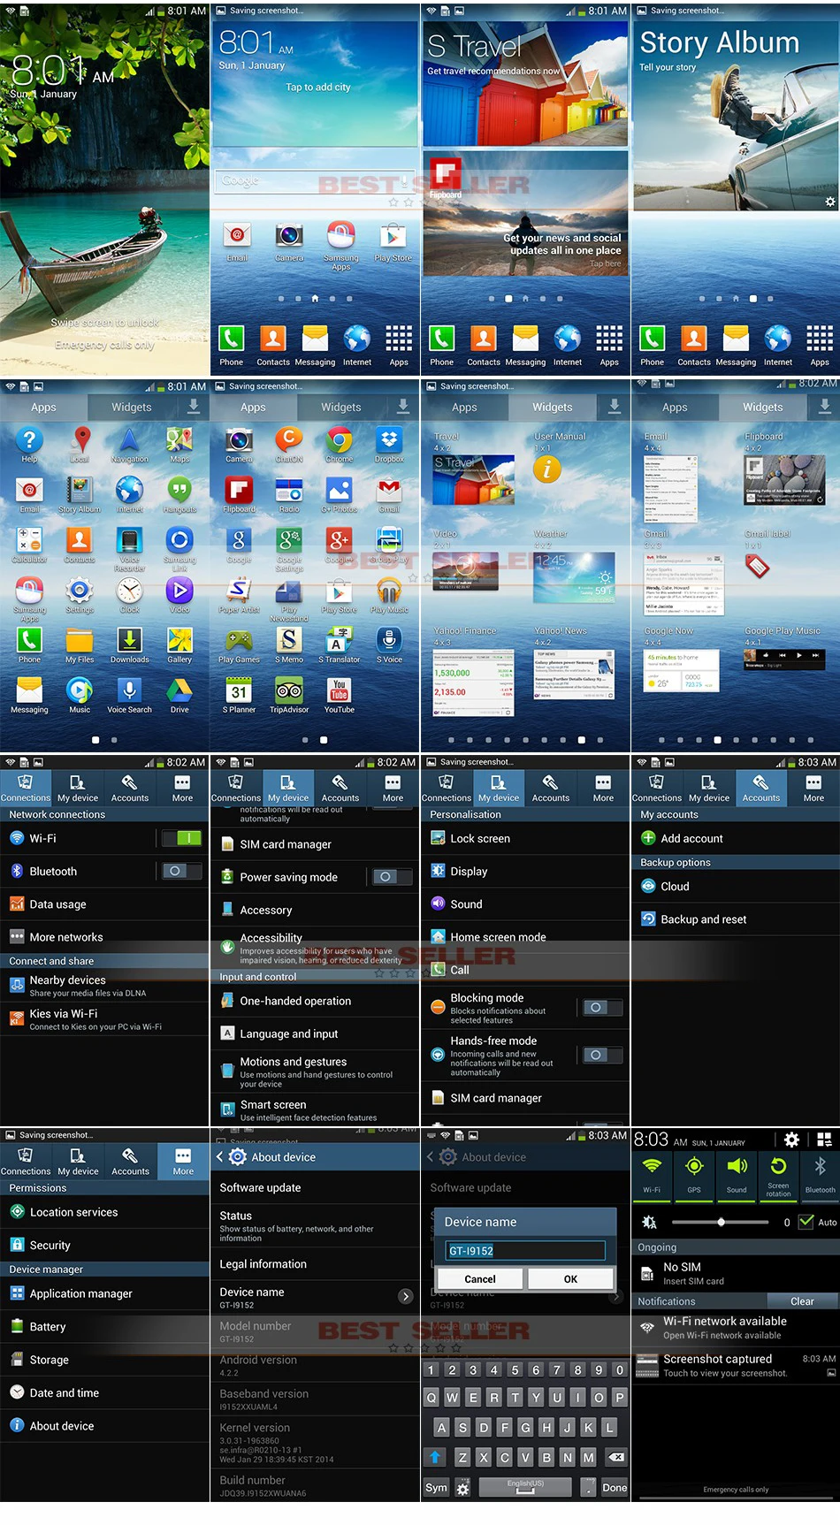This screenshot has height=1525, width=840.
Task: Open the S Voice app
Action: pyautogui.click(x=389, y=640)
